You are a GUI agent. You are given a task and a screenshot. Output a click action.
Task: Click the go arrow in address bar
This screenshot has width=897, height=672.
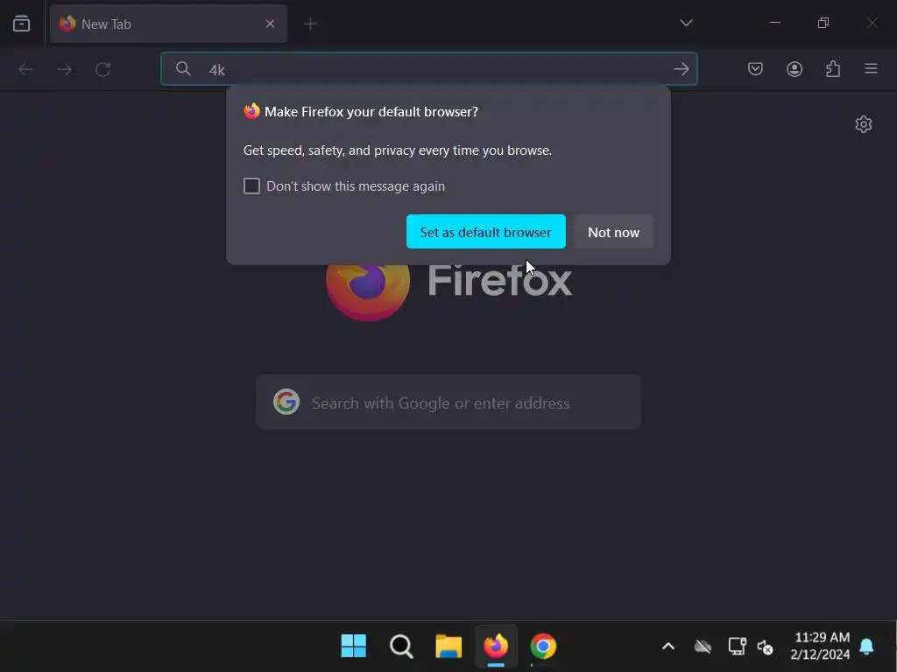coord(681,69)
